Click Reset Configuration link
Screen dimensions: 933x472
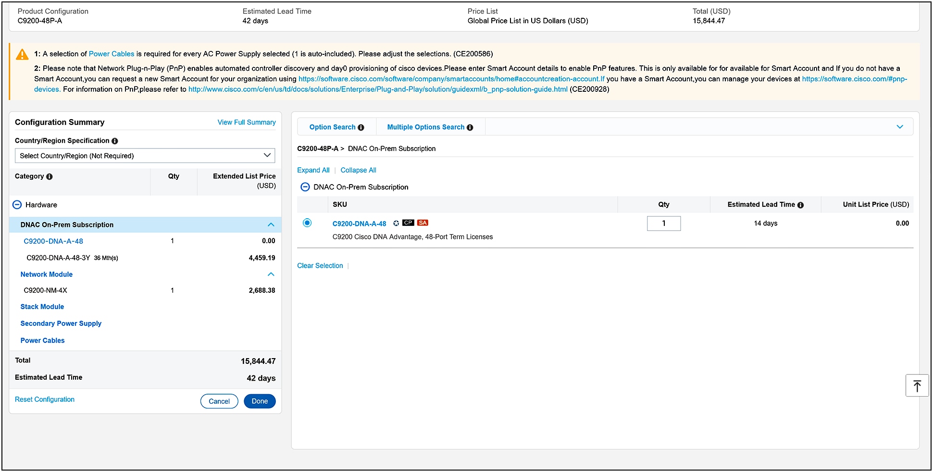(x=45, y=399)
